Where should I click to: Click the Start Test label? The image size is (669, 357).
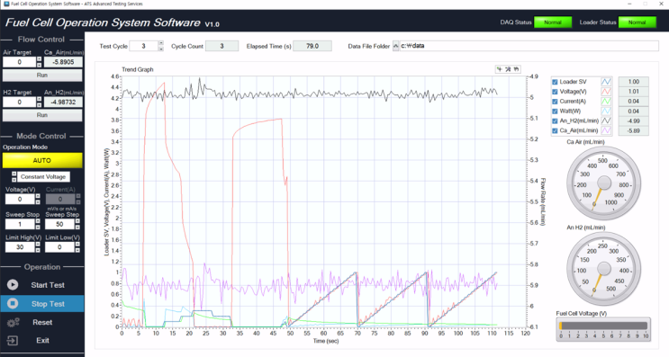48,285
